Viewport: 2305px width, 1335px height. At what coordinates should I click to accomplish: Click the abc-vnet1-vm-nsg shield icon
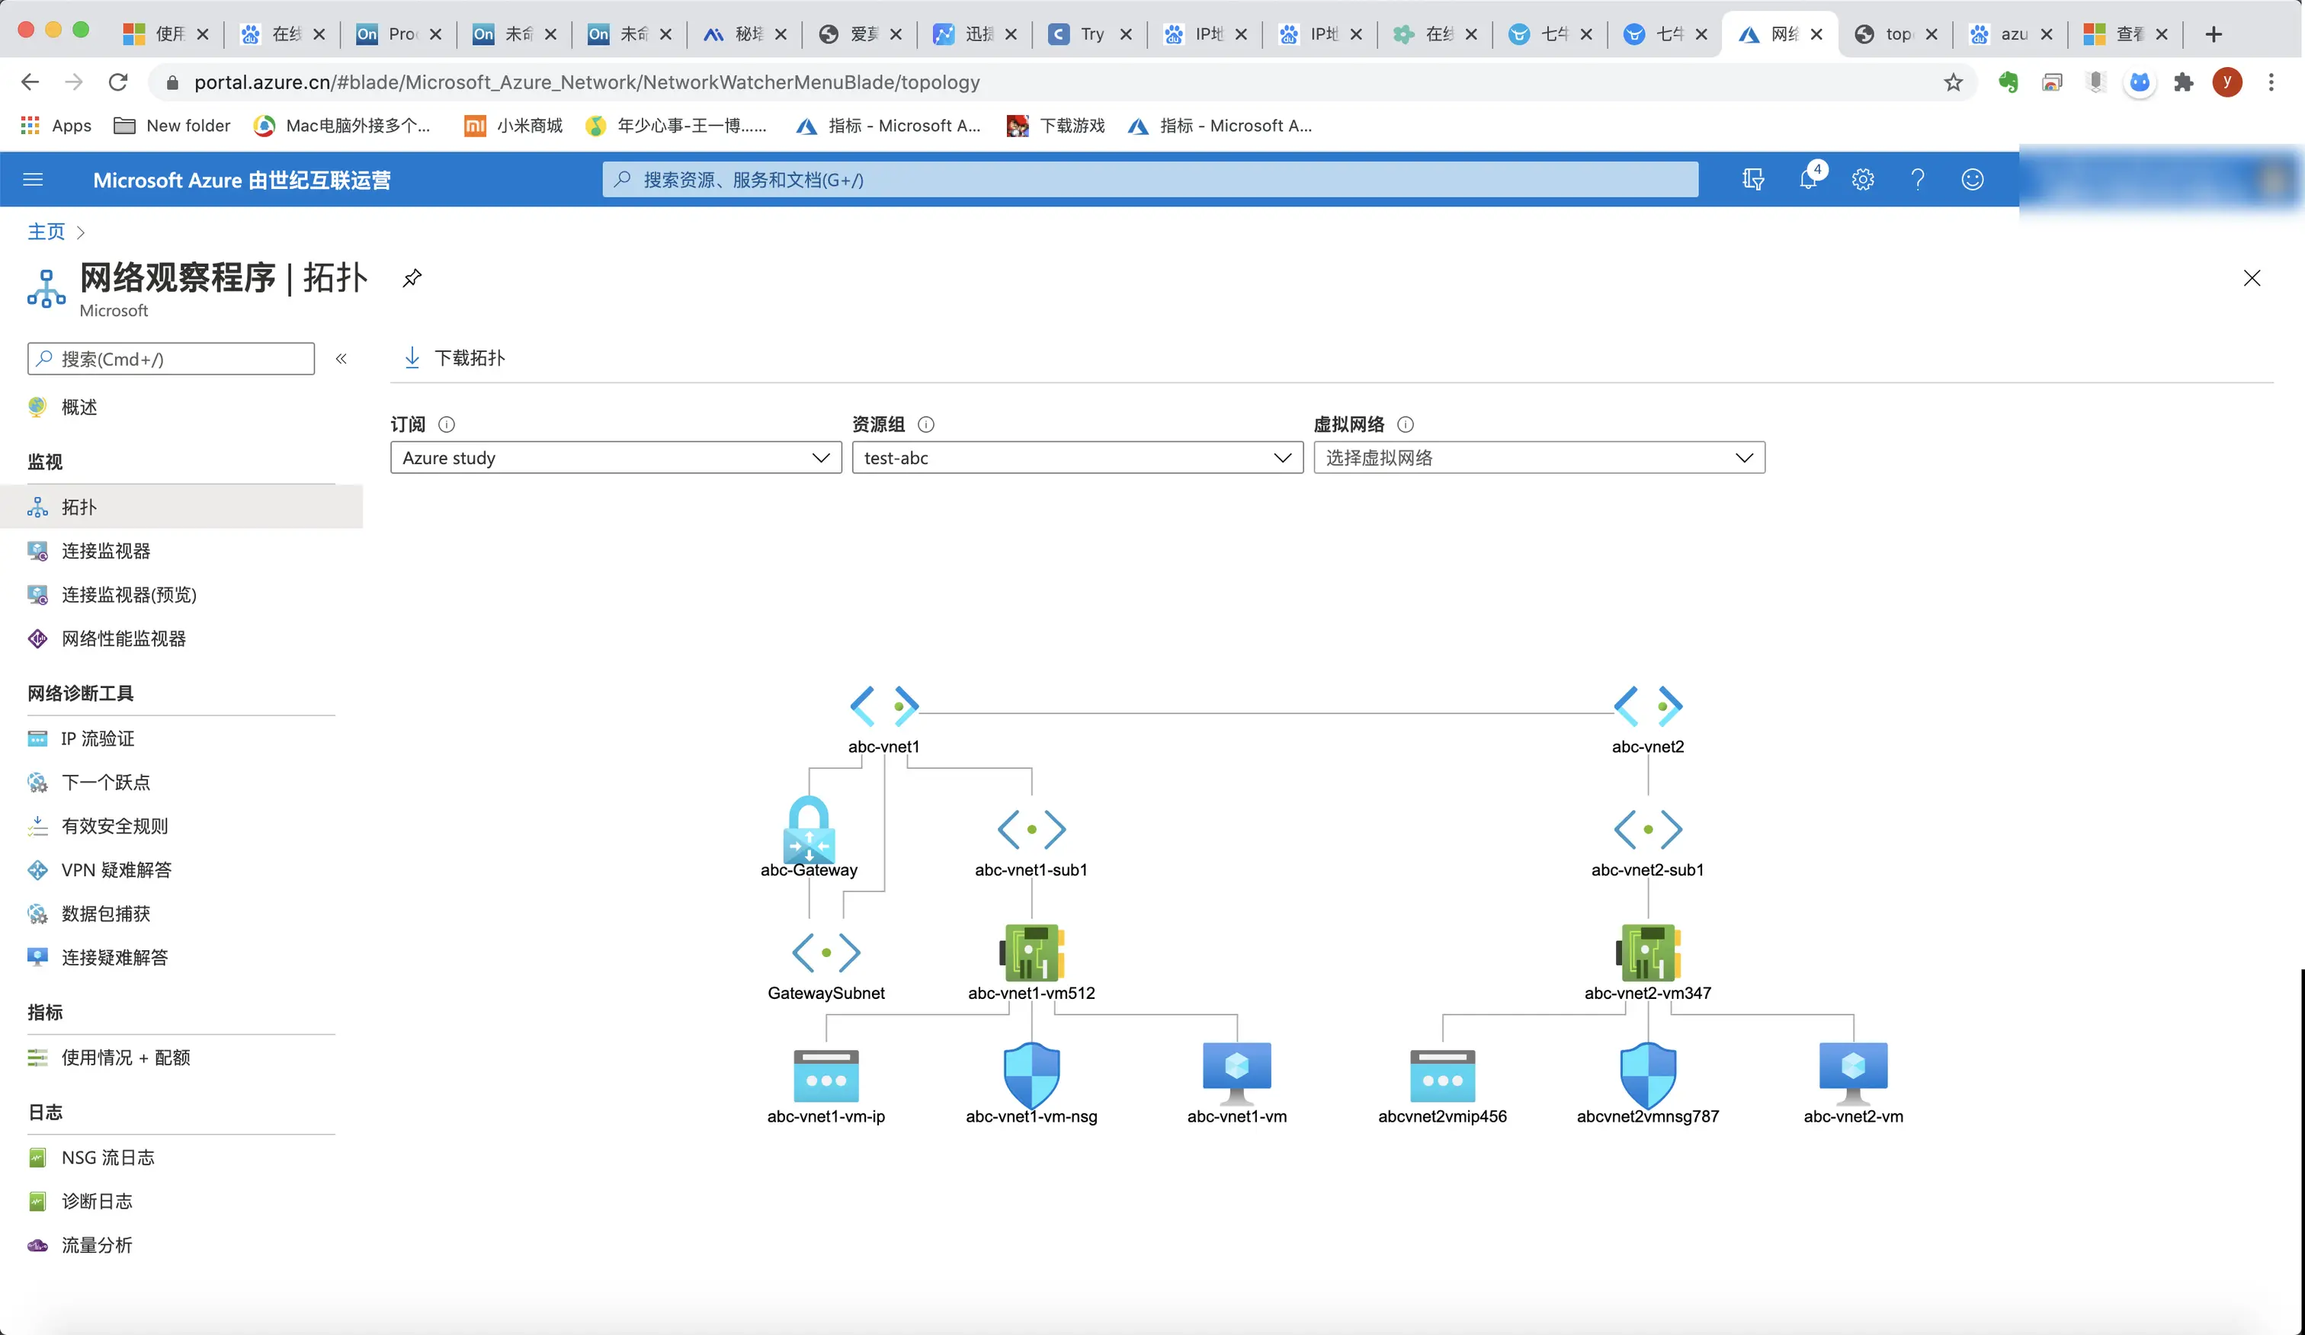(x=1031, y=1074)
